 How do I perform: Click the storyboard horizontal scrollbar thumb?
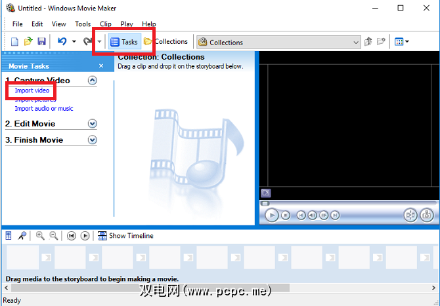[150, 288]
